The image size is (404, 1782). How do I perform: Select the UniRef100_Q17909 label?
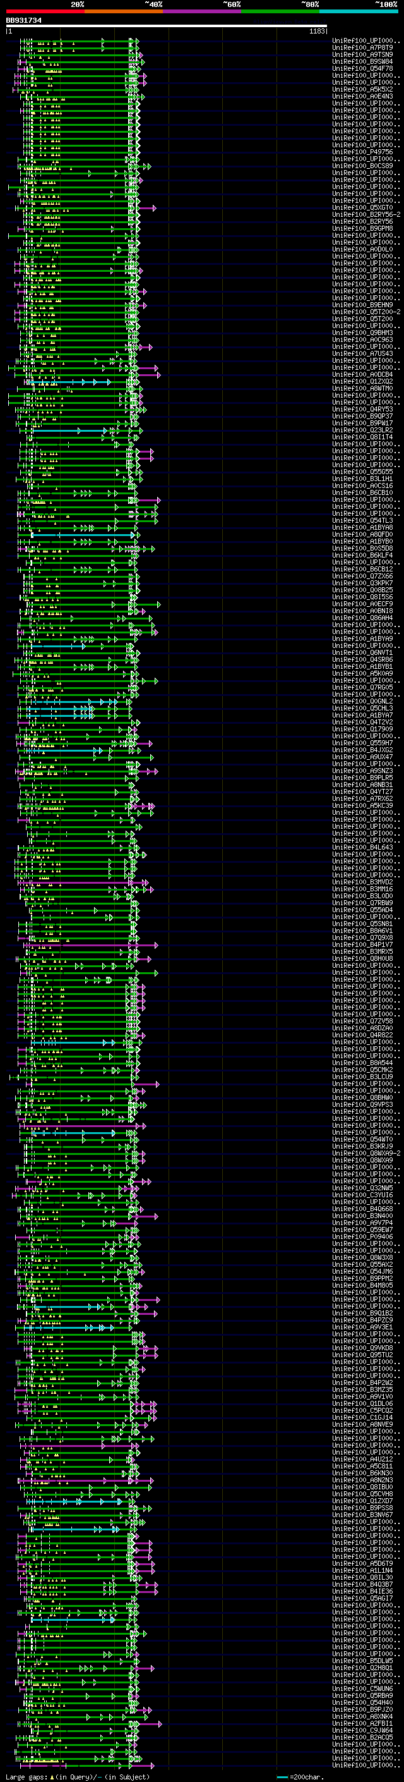coord(362,729)
